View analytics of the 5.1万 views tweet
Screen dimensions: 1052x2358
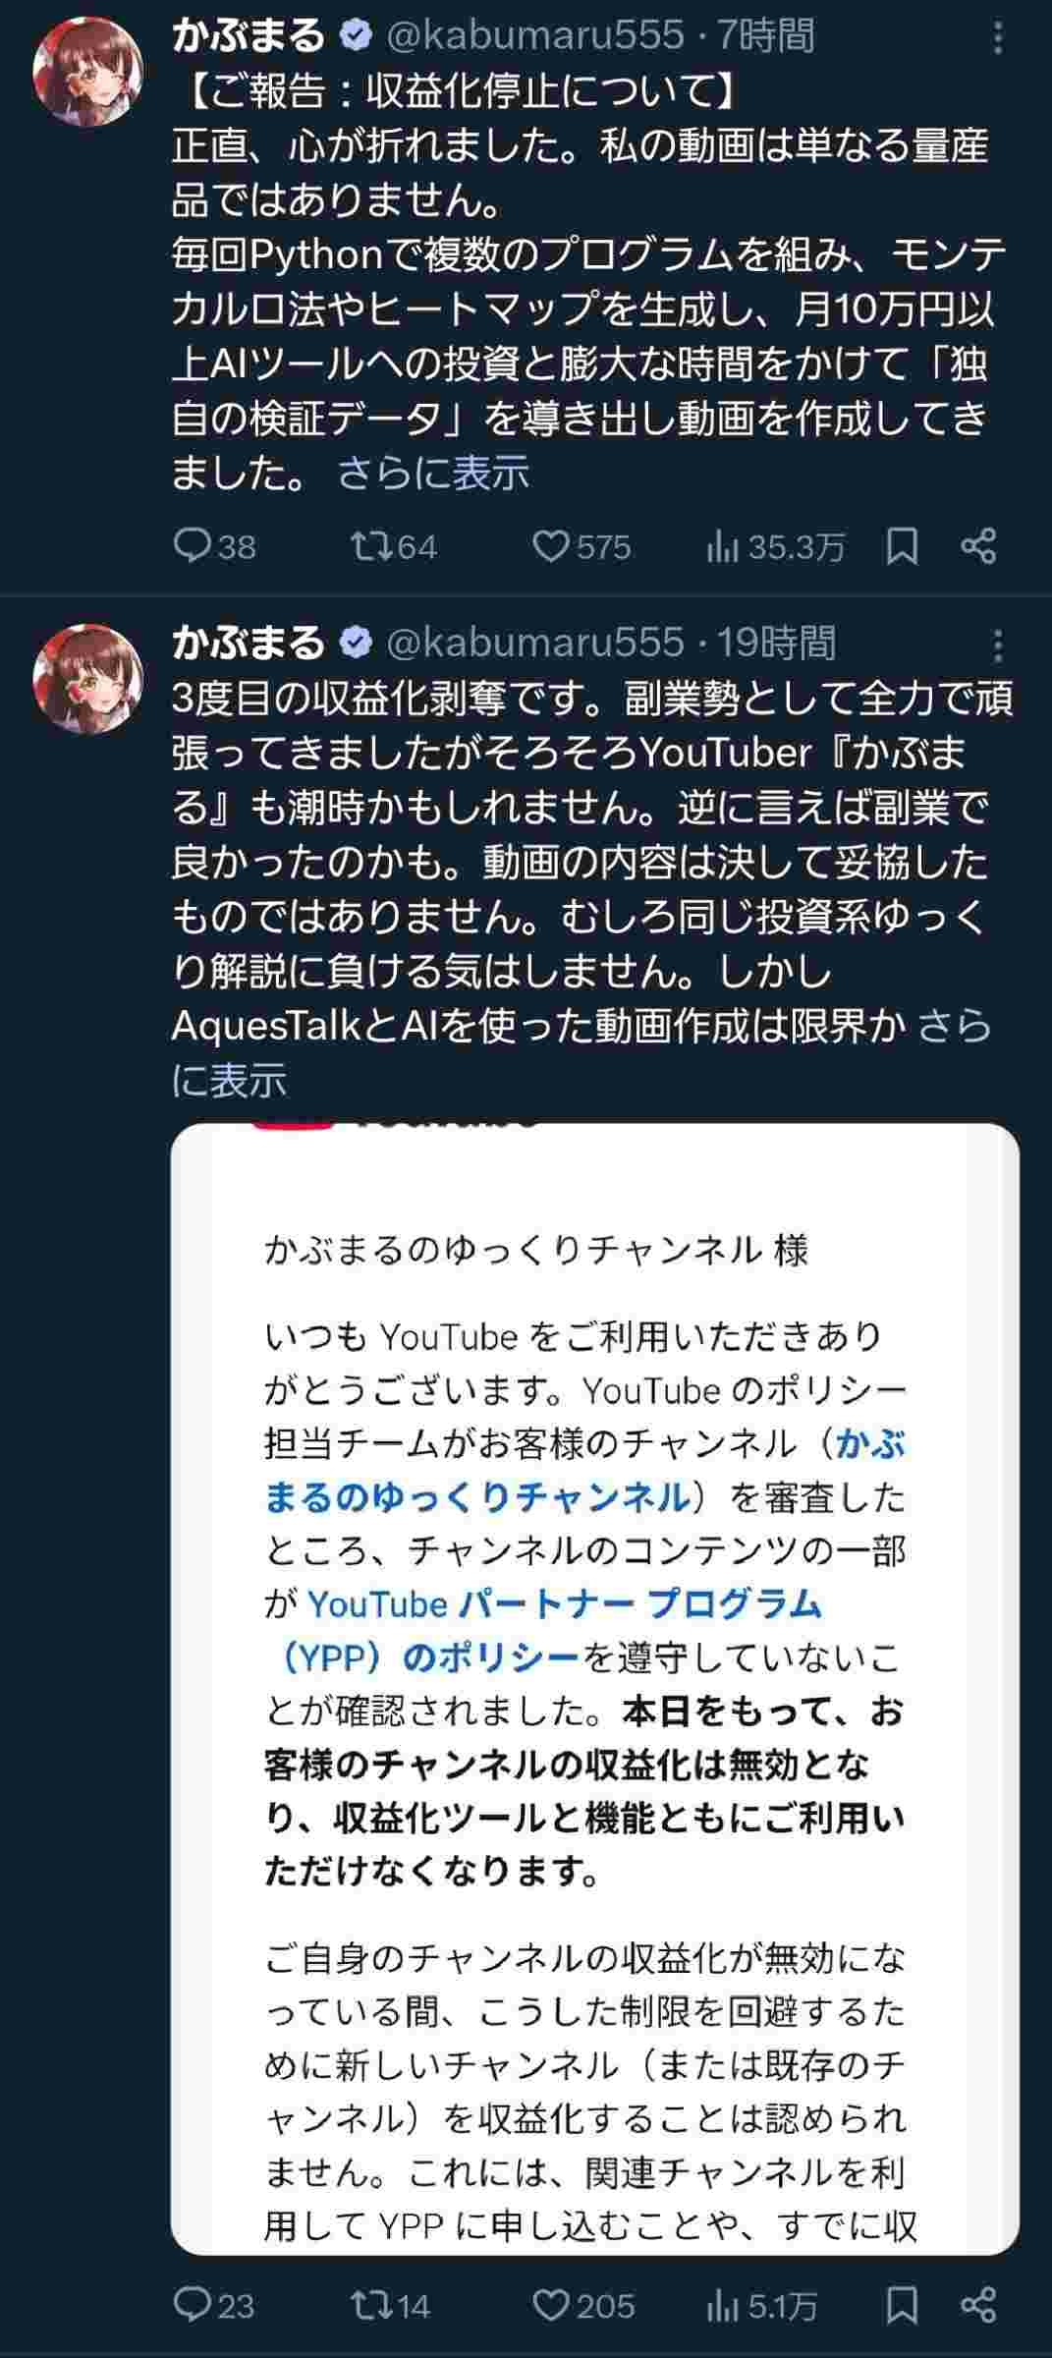click(761, 2305)
